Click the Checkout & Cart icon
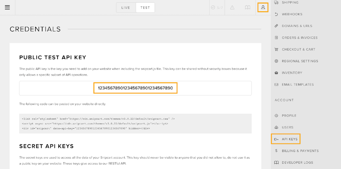Image resolution: width=341 pixels, height=169 pixels. (x=277, y=49)
